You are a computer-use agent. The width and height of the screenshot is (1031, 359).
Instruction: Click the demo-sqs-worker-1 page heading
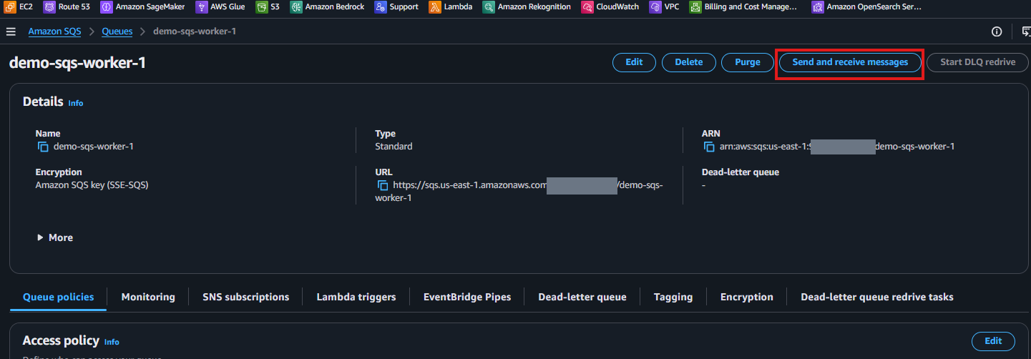[77, 63]
